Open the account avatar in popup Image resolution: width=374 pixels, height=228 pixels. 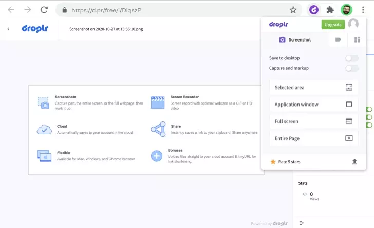tap(353, 24)
